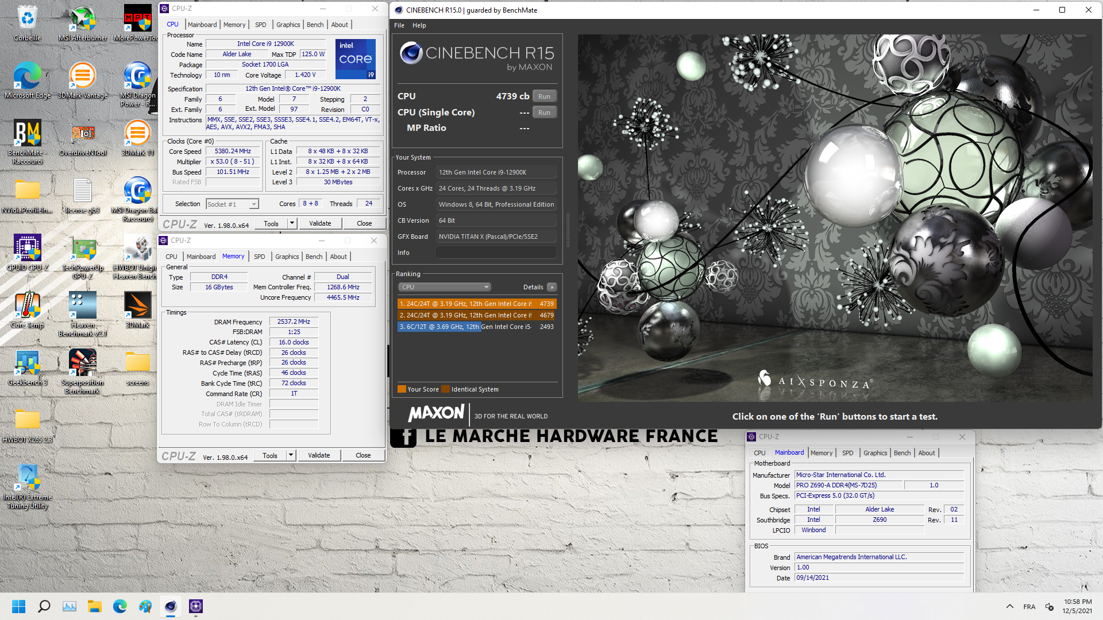This screenshot has width=1103, height=620.
Task: Open Core Temp desktop icon
Action: pos(27,310)
